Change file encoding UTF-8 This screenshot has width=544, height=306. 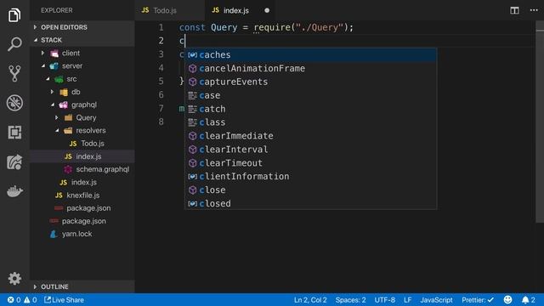coord(384,300)
